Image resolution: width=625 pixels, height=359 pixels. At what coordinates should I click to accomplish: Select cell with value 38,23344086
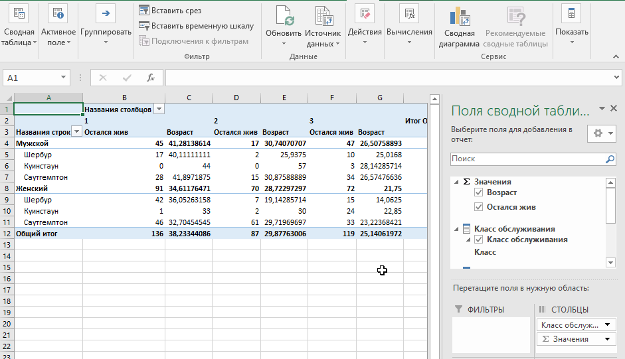coord(189,234)
